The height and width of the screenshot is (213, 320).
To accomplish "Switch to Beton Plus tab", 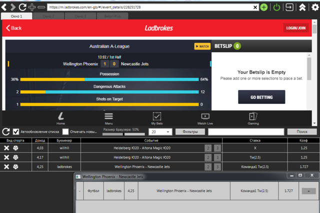I will click(112, 16).
